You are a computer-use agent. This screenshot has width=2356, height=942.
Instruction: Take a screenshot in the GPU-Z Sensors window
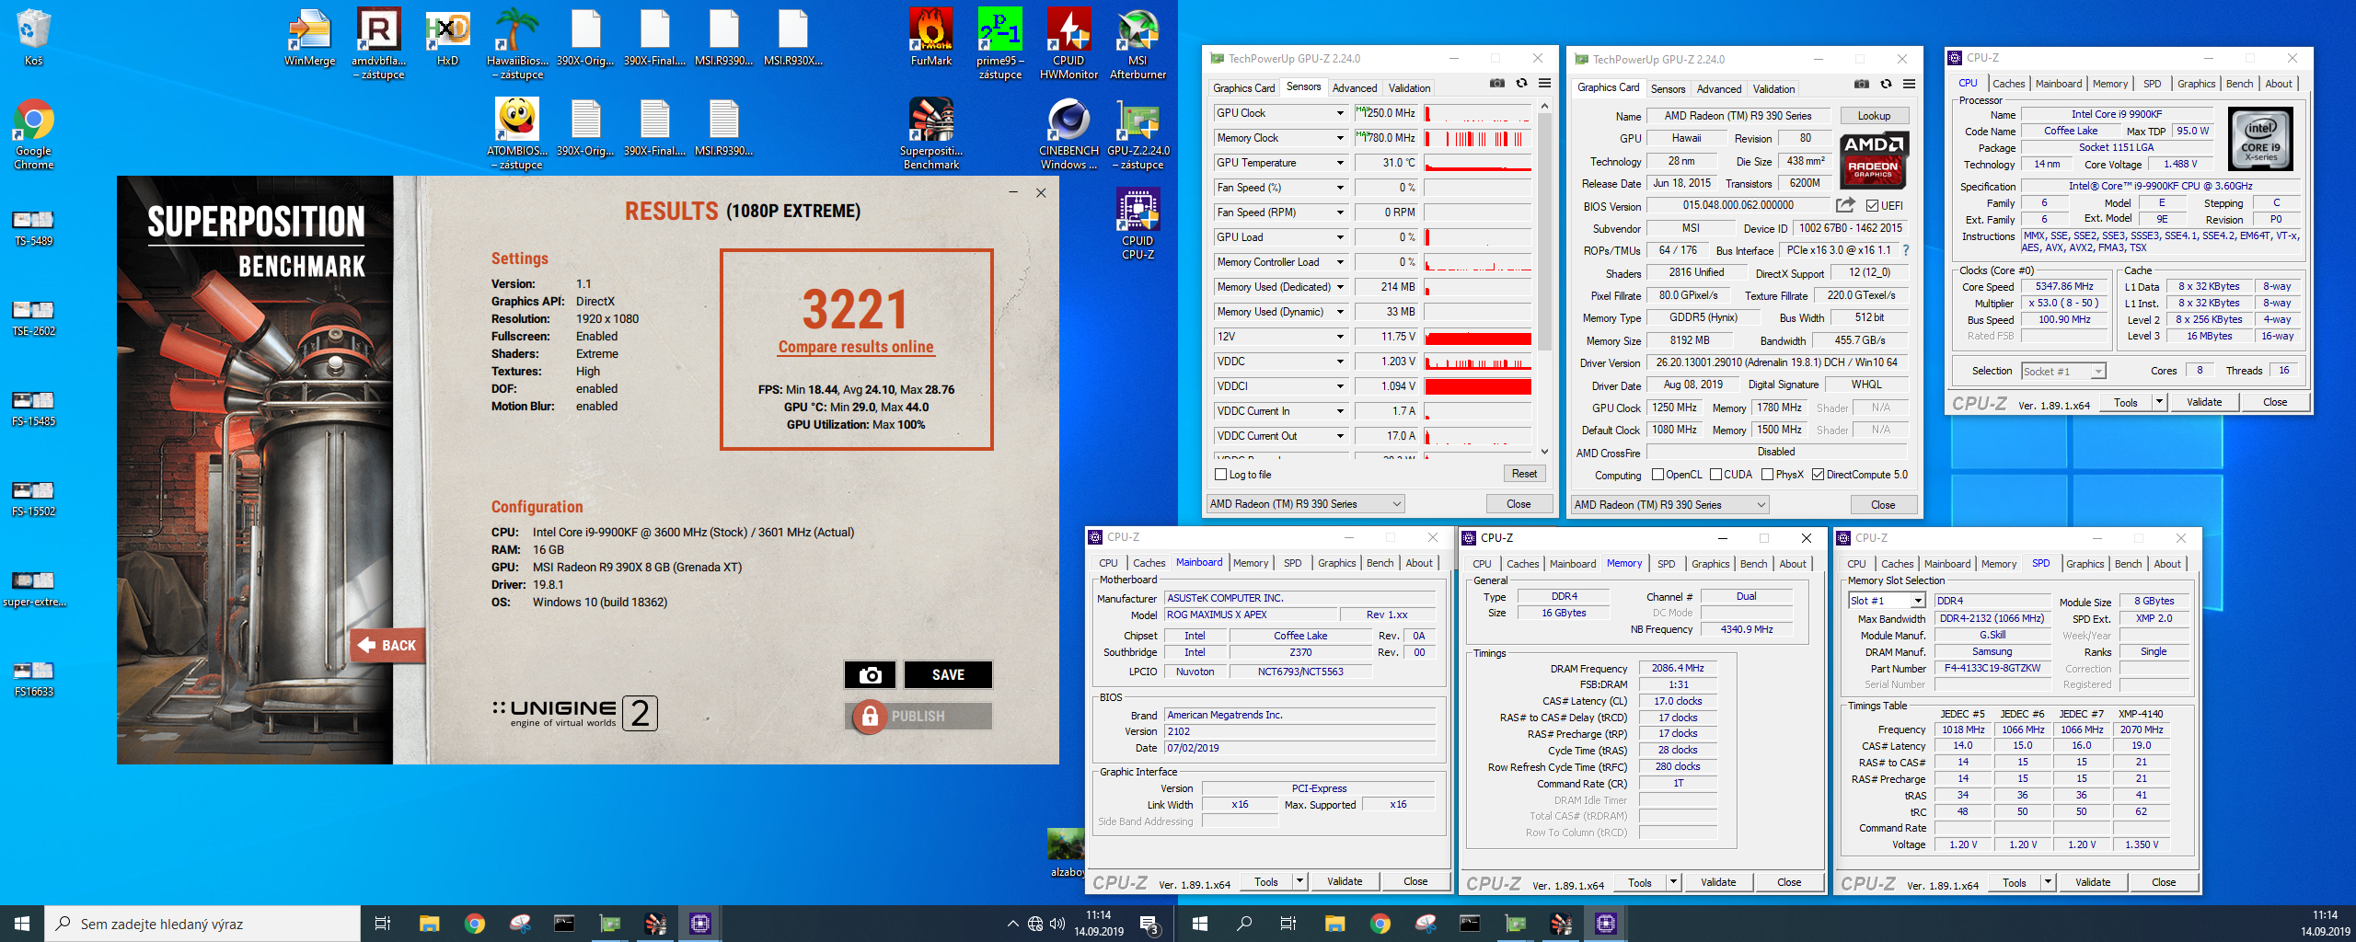[1497, 84]
